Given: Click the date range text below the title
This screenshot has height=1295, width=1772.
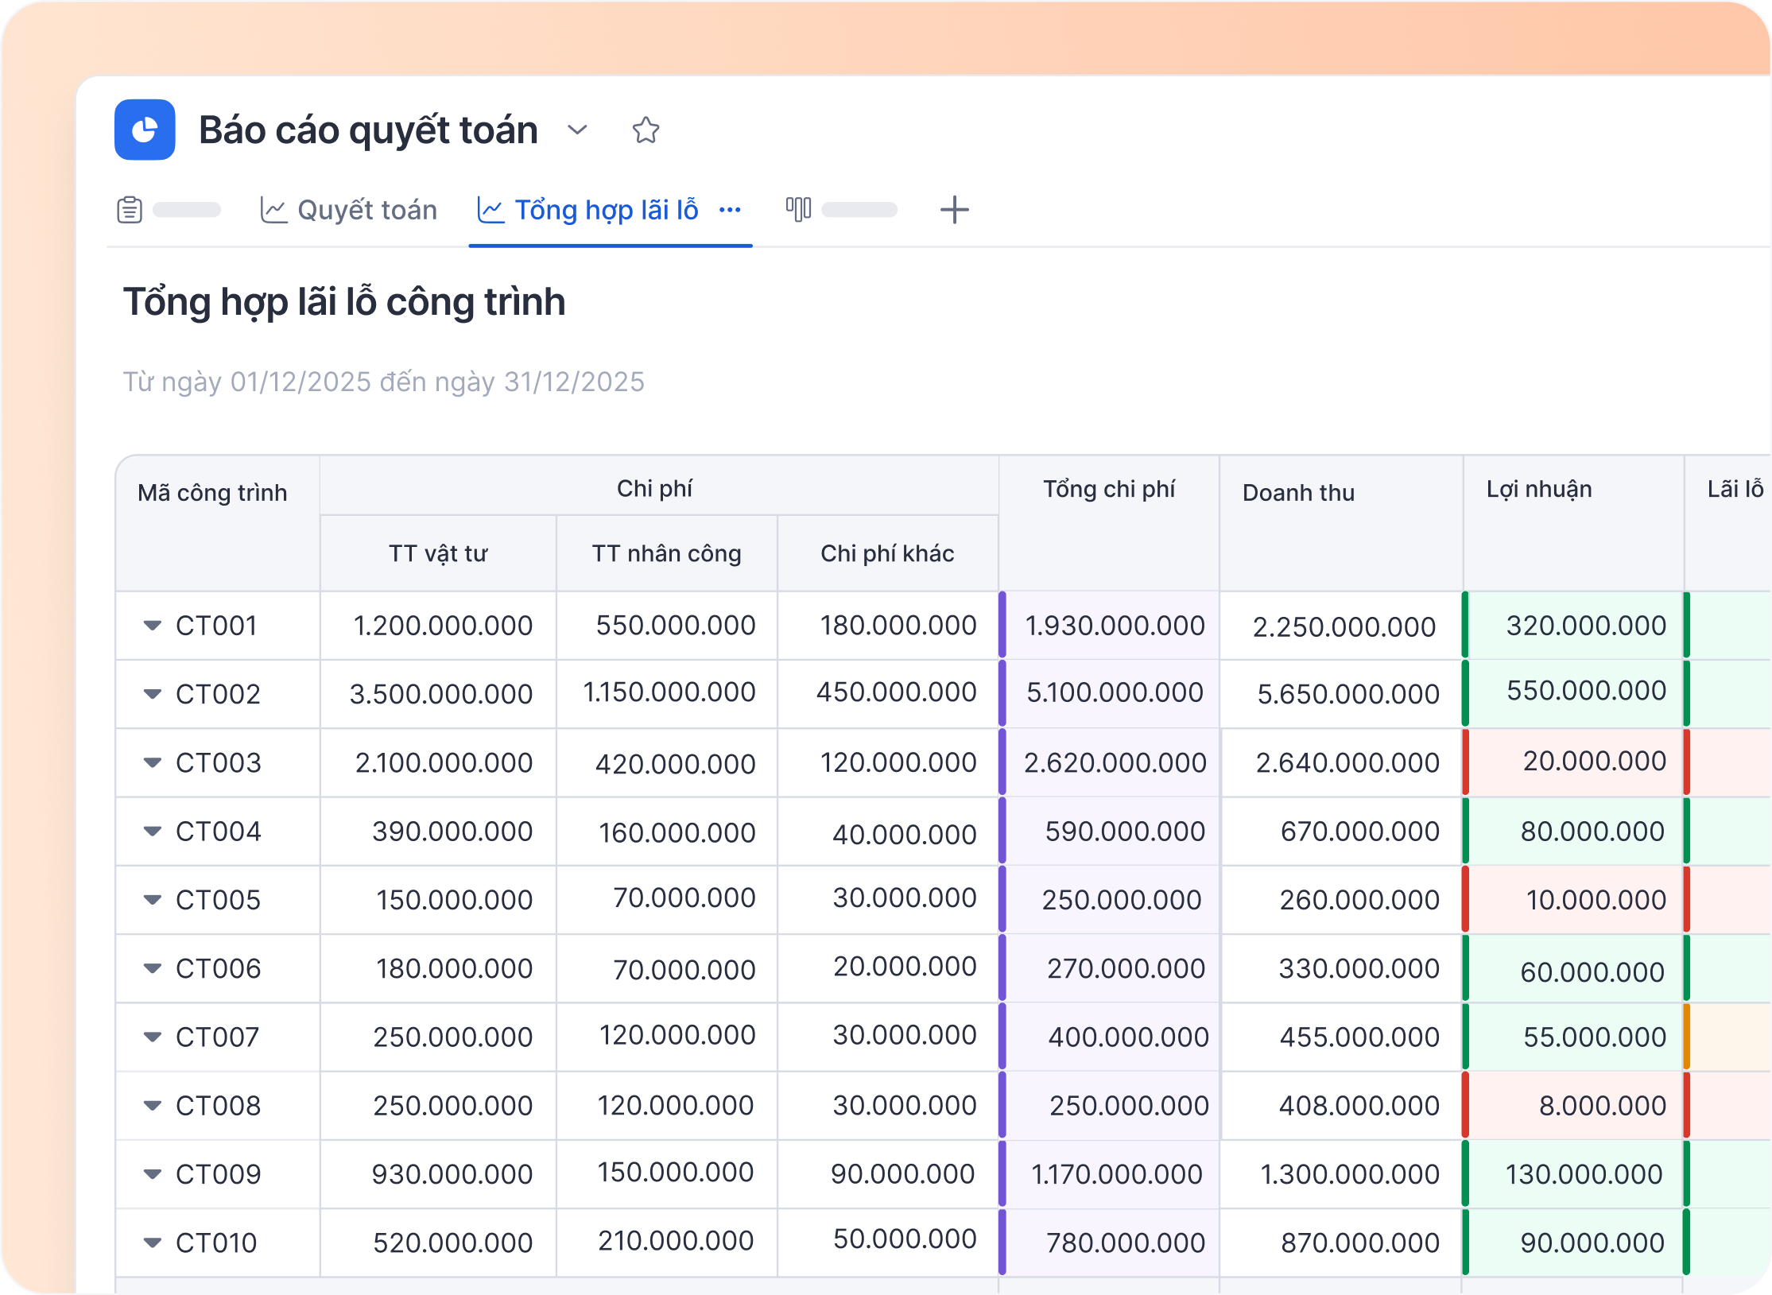Looking at the screenshot, I should point(383,382).
